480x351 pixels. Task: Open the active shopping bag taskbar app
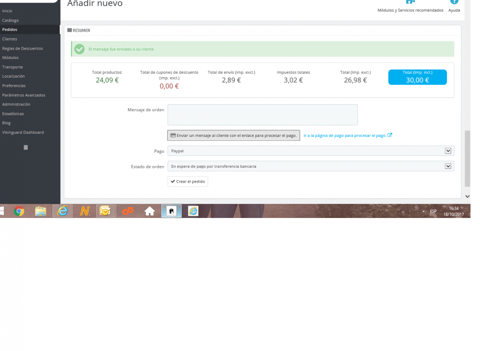coord(171,211)
